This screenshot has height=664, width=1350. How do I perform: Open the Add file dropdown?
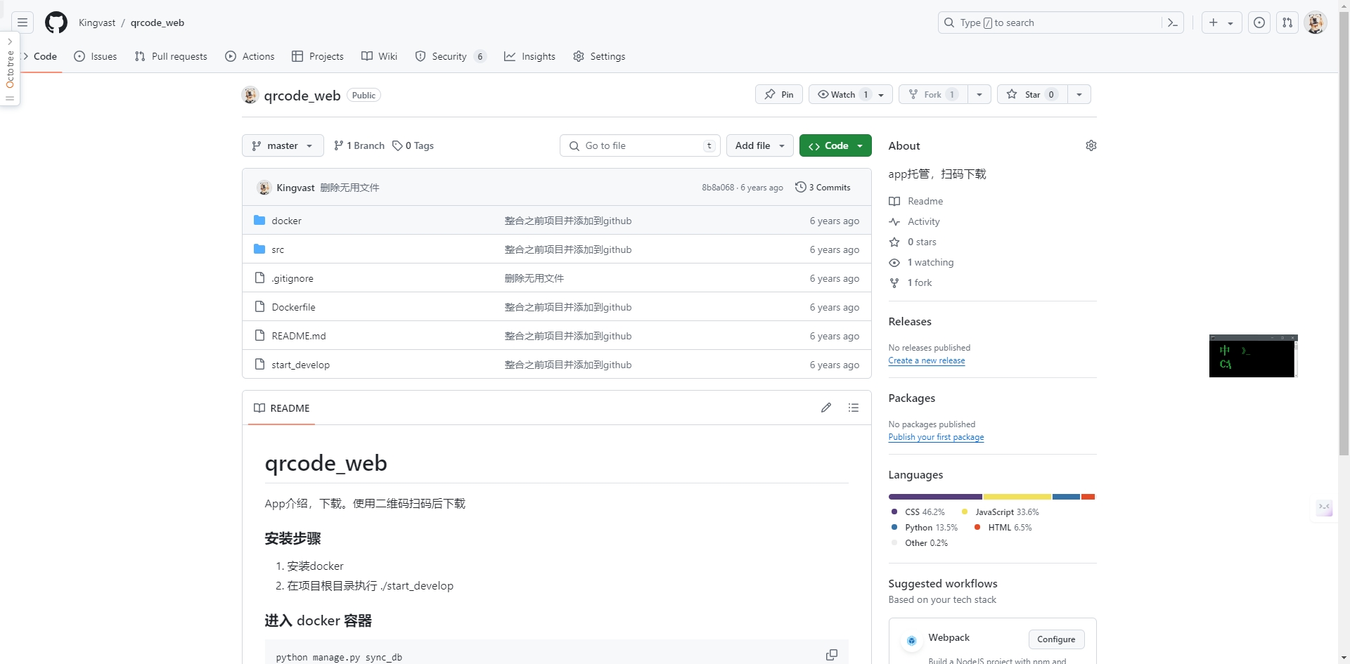(x=760, y=145)
